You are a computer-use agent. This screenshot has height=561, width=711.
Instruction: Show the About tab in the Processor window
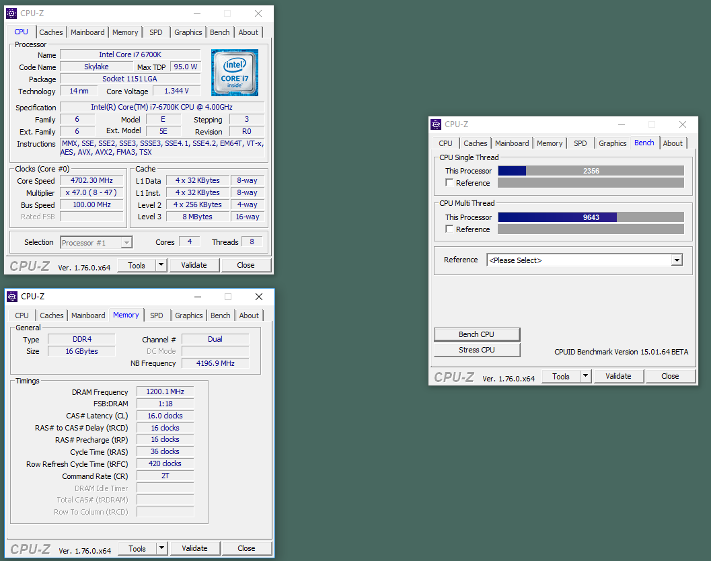(248, 32)
